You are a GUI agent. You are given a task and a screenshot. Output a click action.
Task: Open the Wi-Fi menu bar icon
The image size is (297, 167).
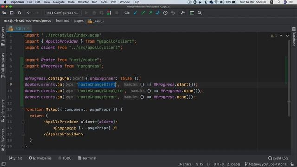pos(216,2)
